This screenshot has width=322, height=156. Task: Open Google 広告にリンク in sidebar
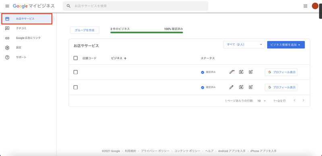(28, 38)
